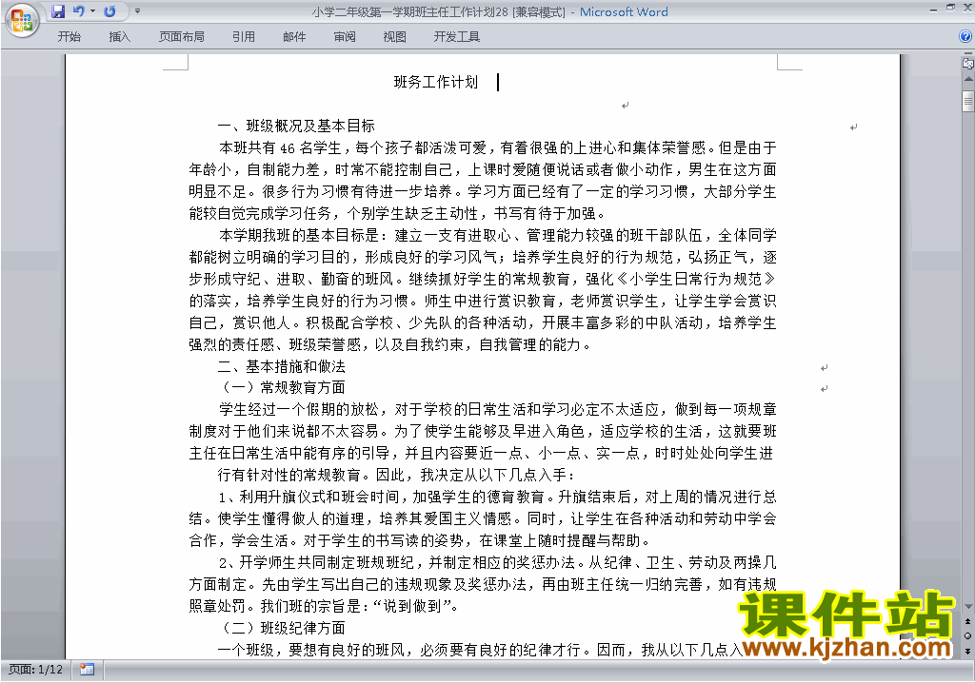
Task: Click the vertical scrollbar down arrow
Action: coord(968,607)
